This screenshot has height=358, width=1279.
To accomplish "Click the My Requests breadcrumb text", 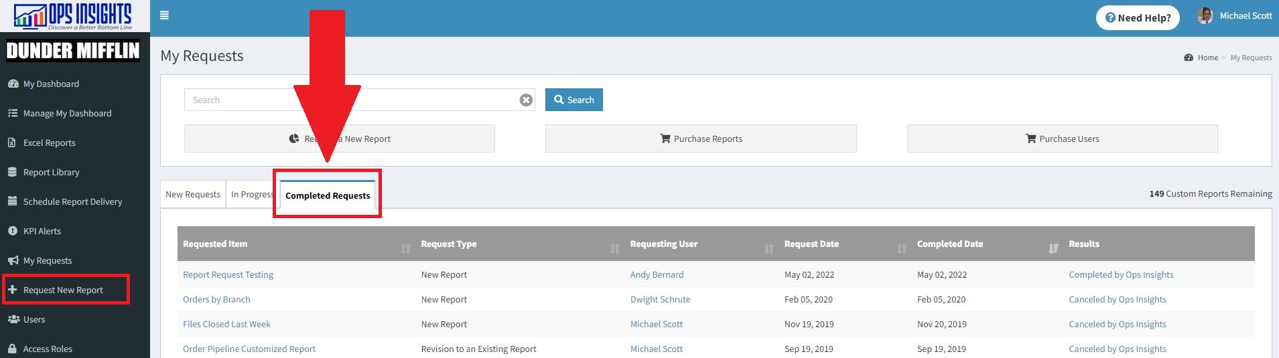I will click(x=1251, y=58).
